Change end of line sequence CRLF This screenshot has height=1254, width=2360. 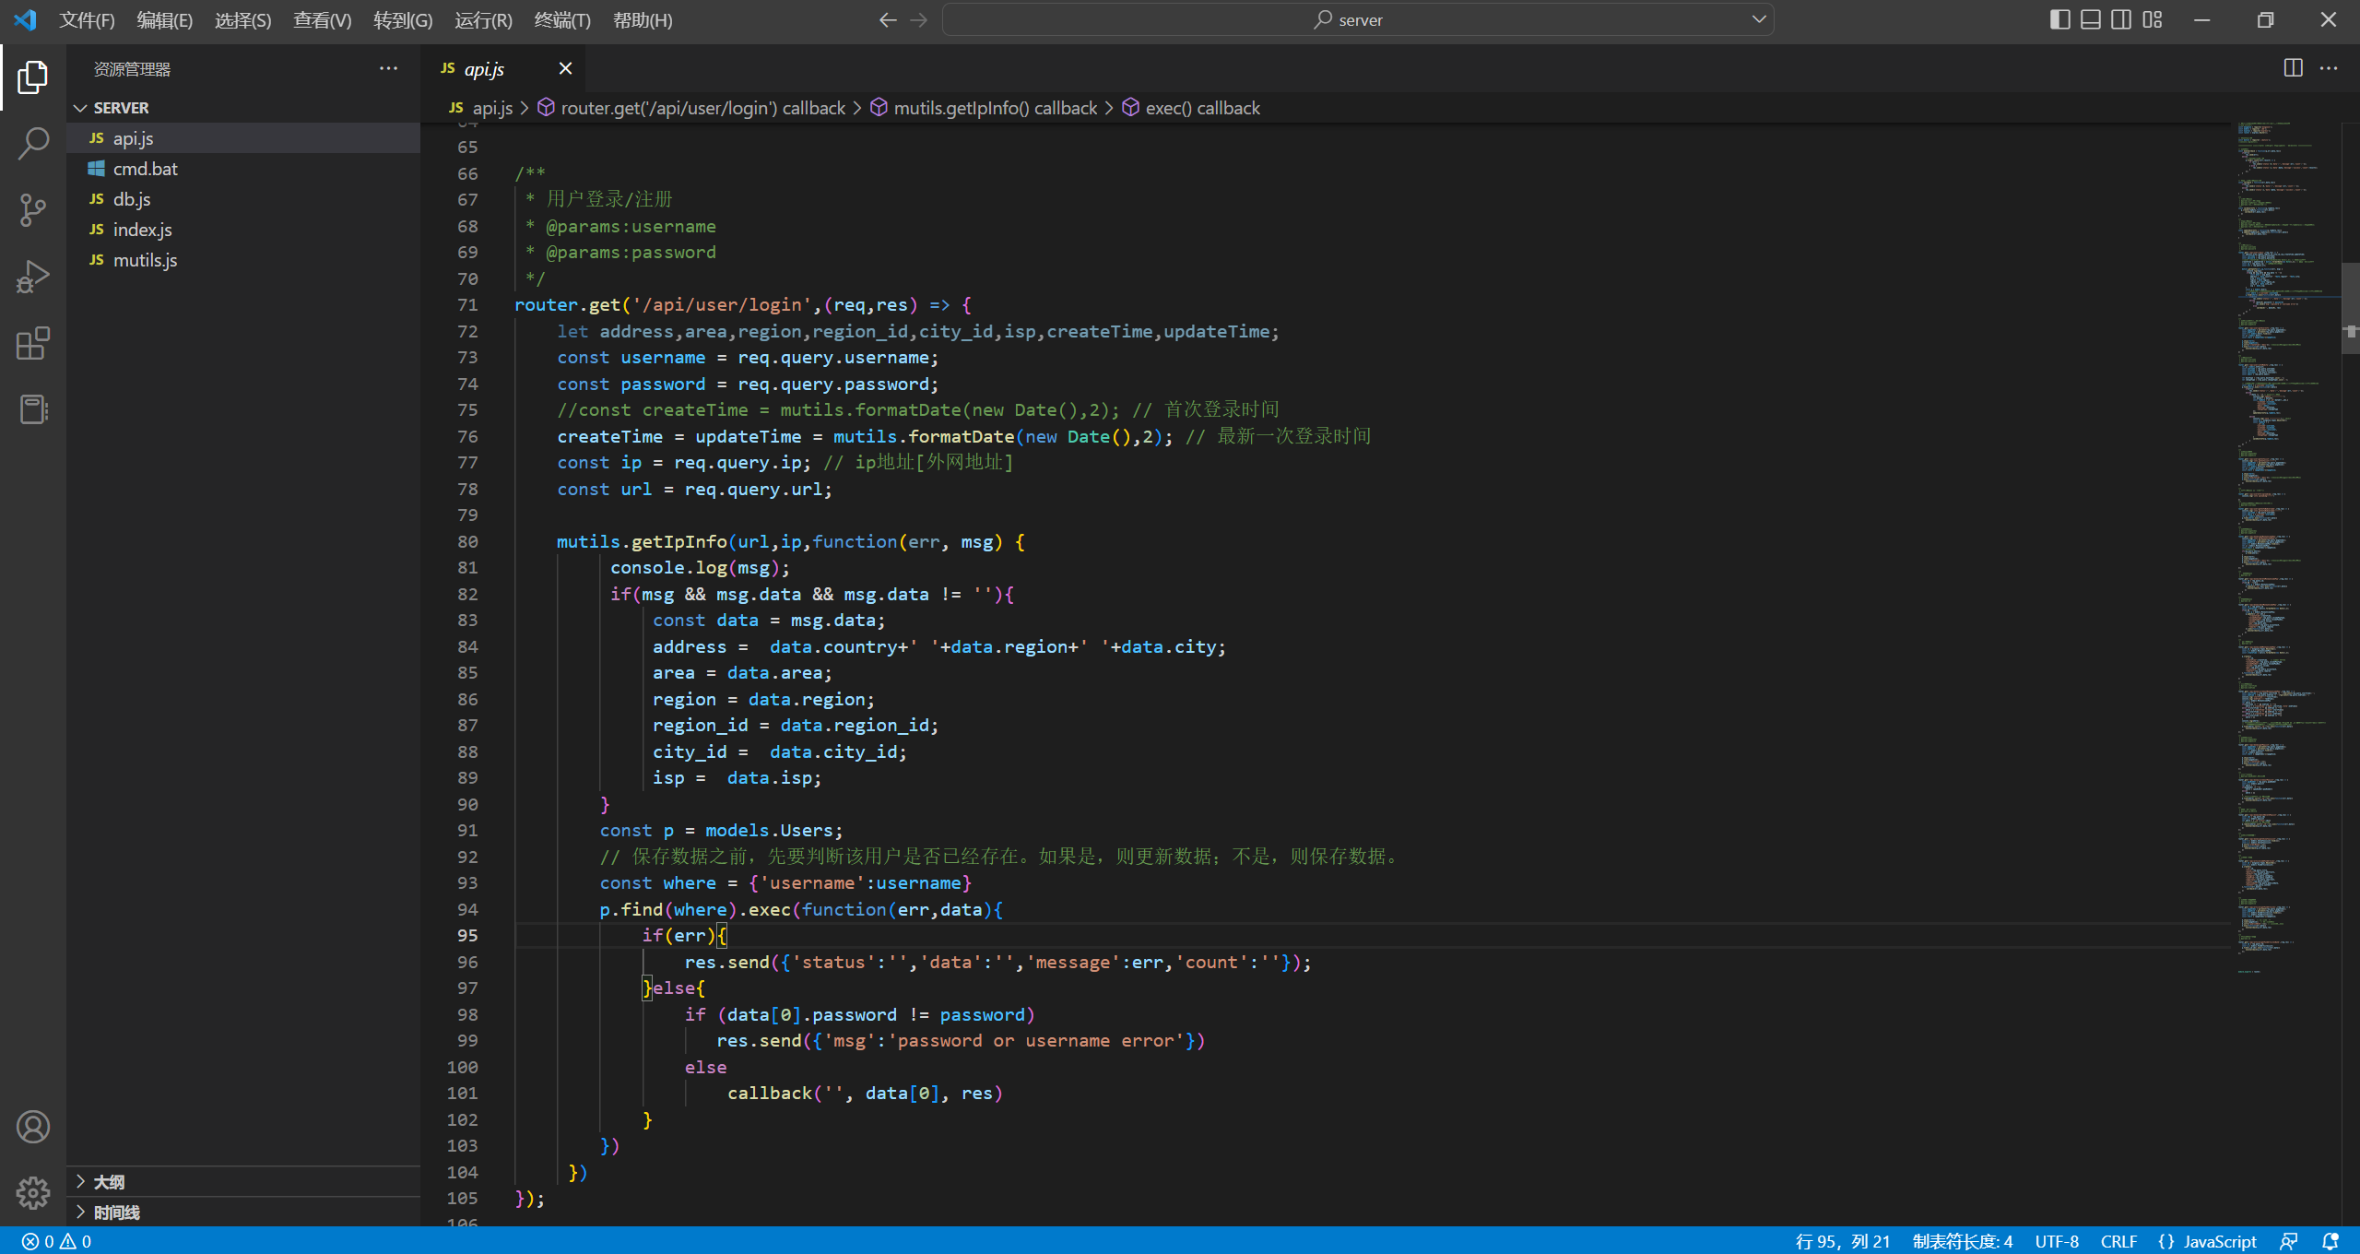click(x=2118, y=1241)
